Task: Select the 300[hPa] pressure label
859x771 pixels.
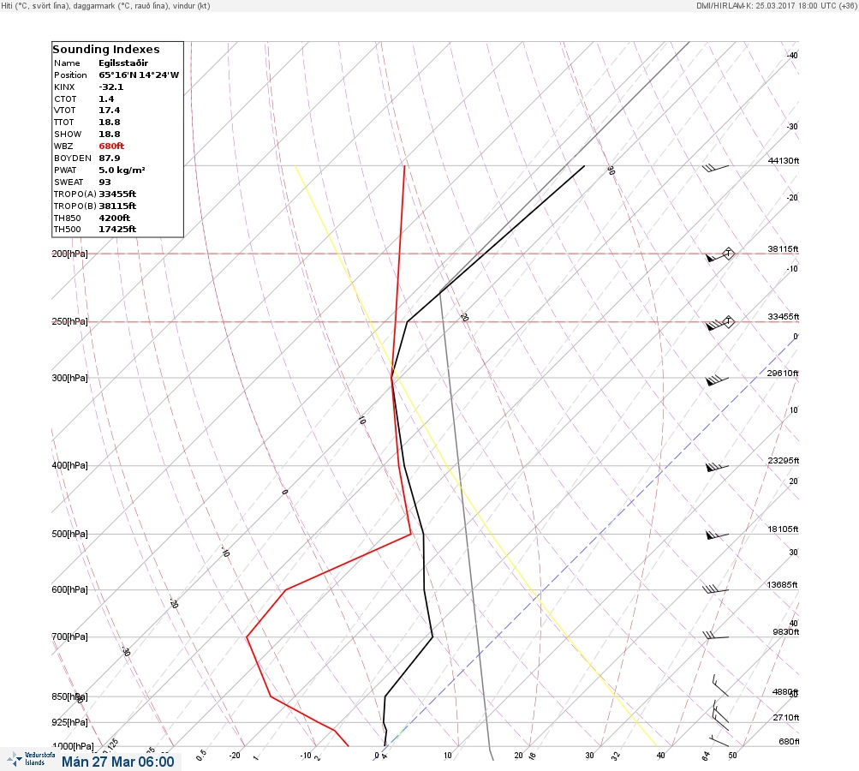Action: click(69, 378)
